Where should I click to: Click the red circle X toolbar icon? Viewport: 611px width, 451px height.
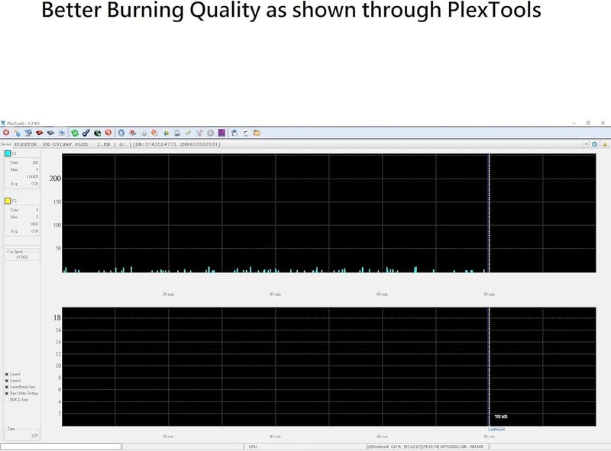(x=108, y=133)
